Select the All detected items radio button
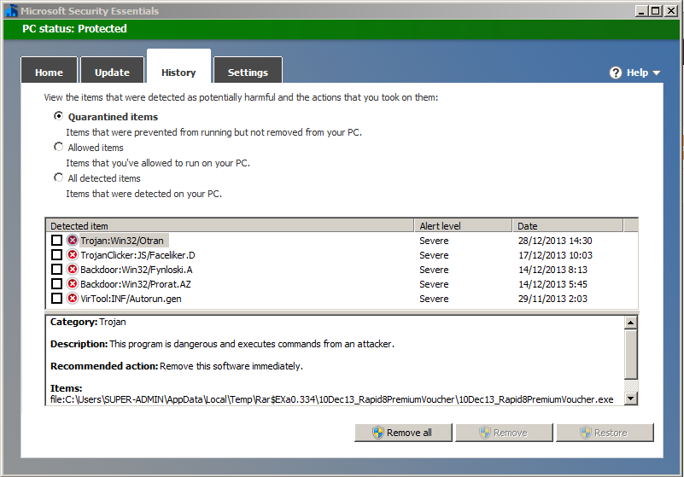This screenshot has width=684, height=477. [x=58, y=177]
